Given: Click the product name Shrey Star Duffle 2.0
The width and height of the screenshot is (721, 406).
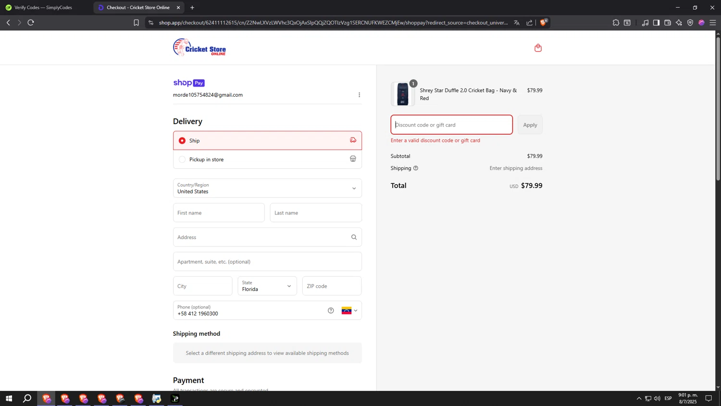Looking at the screenshot, I should pos(468,94).
